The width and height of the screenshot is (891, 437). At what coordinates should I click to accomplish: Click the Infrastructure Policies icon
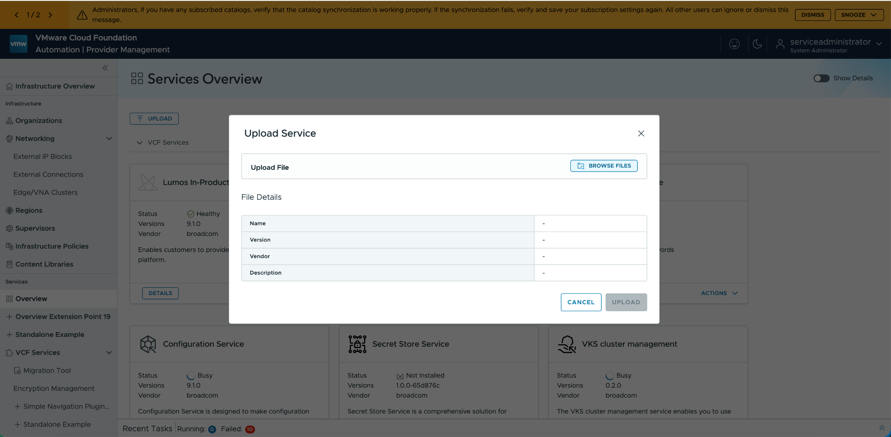[x=9, y=246]
